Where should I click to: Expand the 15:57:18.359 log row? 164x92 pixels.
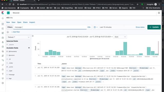35,67
